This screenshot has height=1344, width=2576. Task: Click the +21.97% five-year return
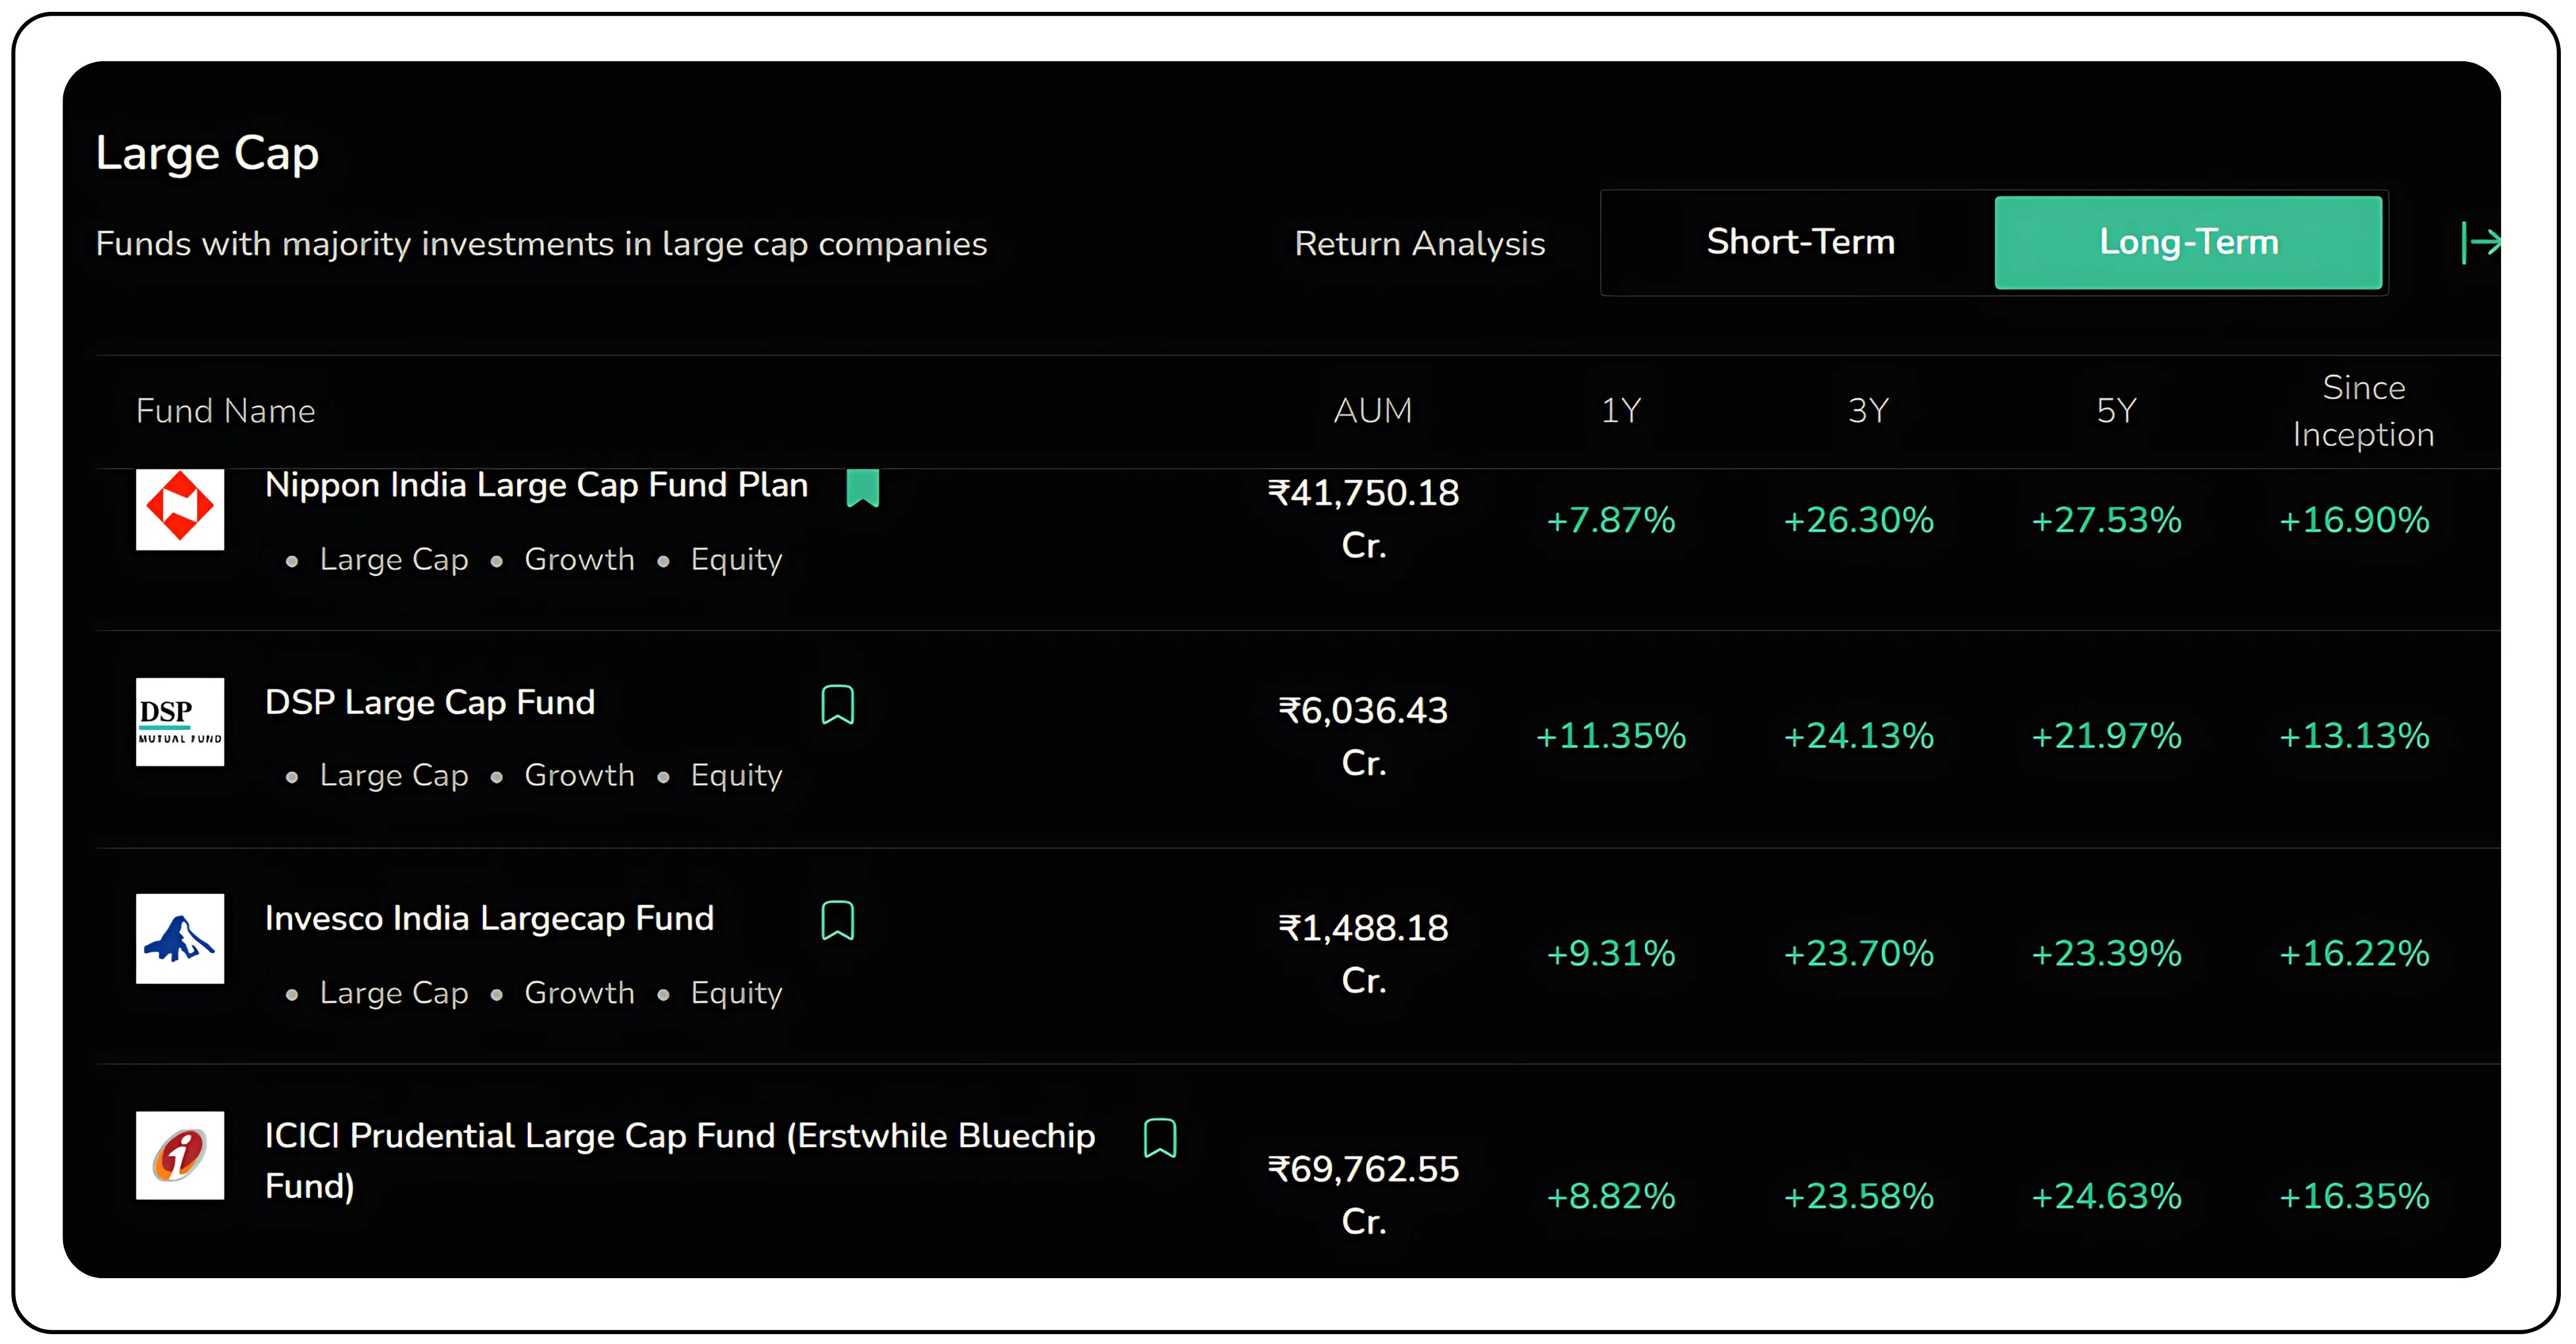pyautogui.click(x=2106, y=736)
